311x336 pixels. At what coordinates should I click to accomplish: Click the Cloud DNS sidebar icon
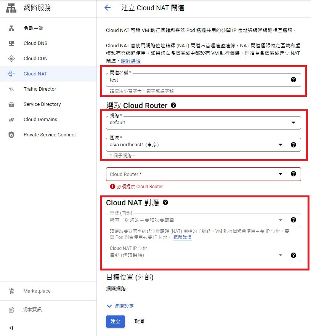(11, 43)
